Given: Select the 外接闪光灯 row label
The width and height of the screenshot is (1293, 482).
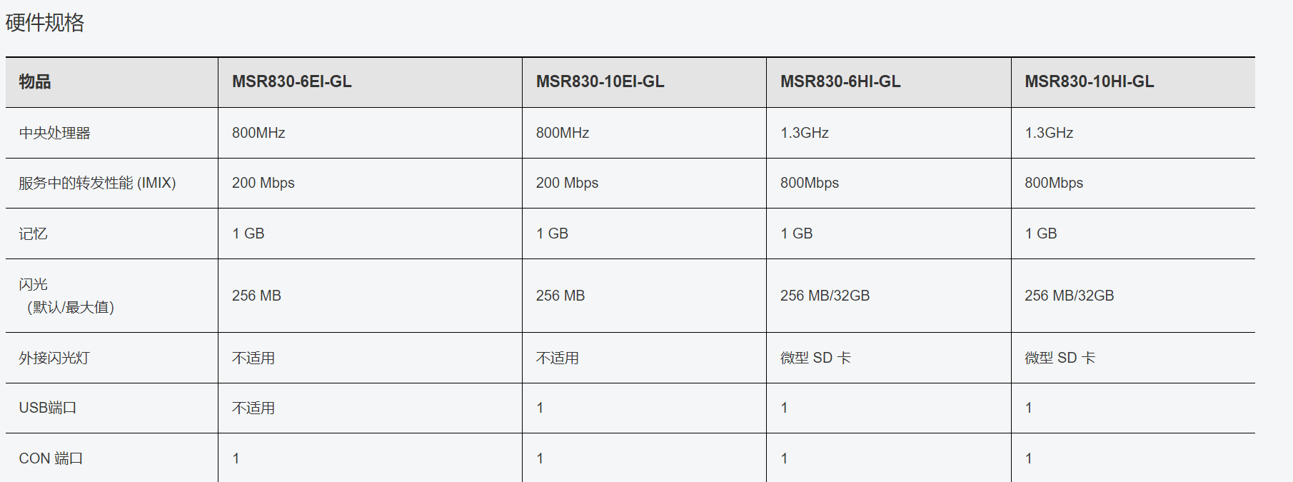Looking at the screenshot, I should click(x=54, y=358).
